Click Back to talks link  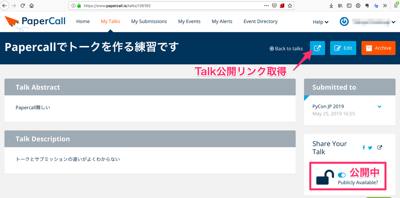(286, 48)
